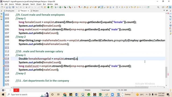Screen dimensions: 172x97
Task: Click the toolbar Search magnifier icon
Action: click(158, 7)
